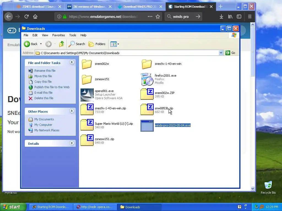Click the Back button in Downloads window
282x211 pixels.
pos(31,44)
